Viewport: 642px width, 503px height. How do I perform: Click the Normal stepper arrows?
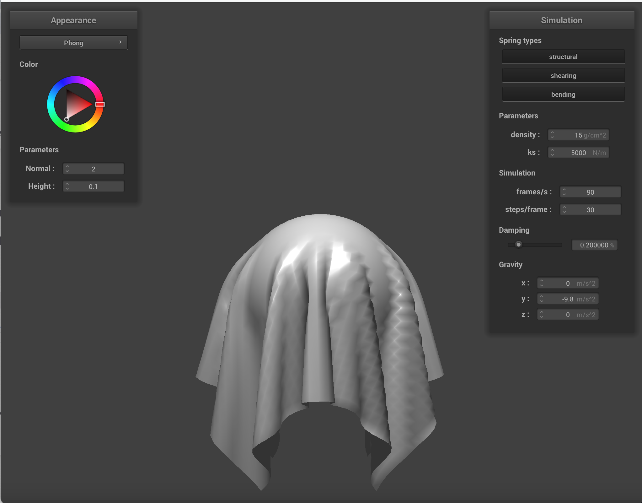click(x=67, y=169)
